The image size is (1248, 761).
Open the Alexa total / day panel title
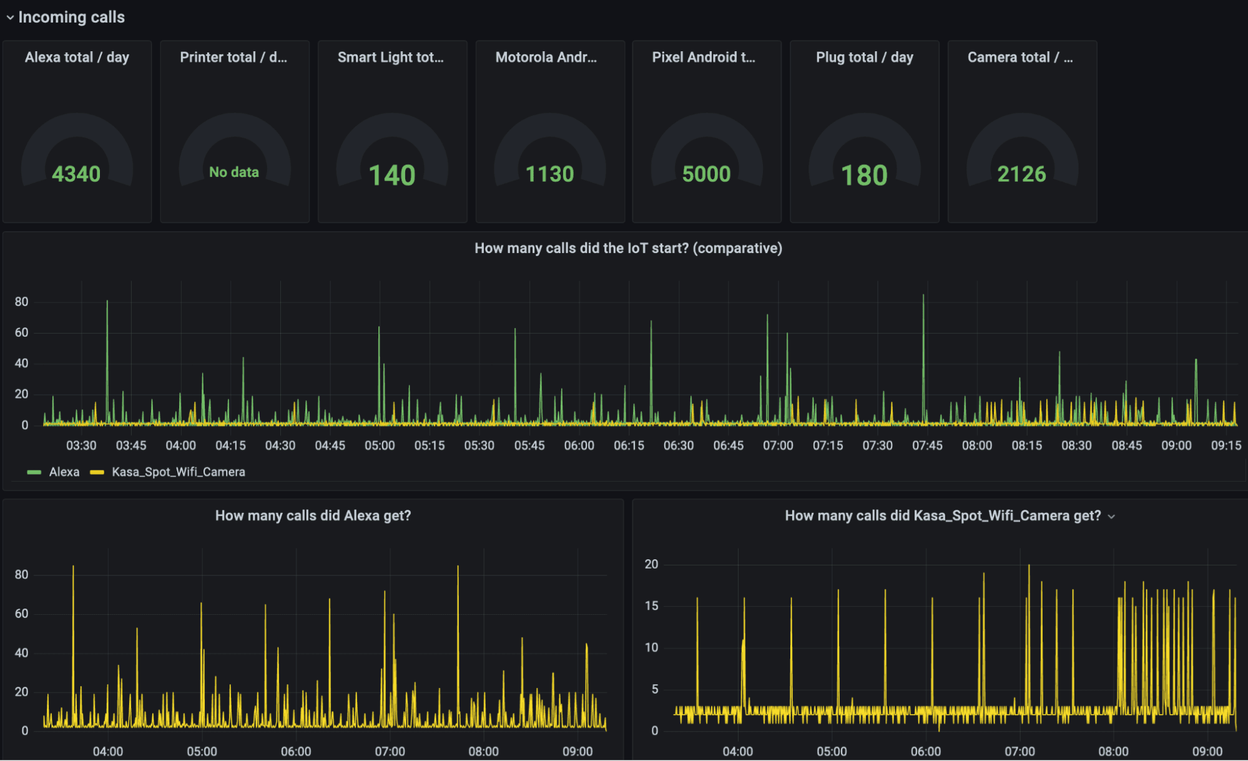tap(77, 57)
